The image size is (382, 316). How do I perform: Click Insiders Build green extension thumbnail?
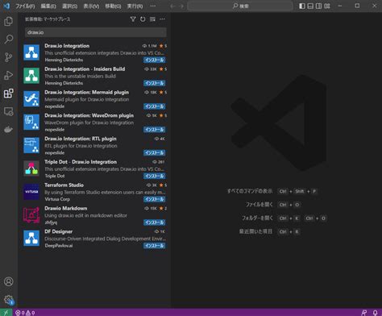[x=31, y=76]
